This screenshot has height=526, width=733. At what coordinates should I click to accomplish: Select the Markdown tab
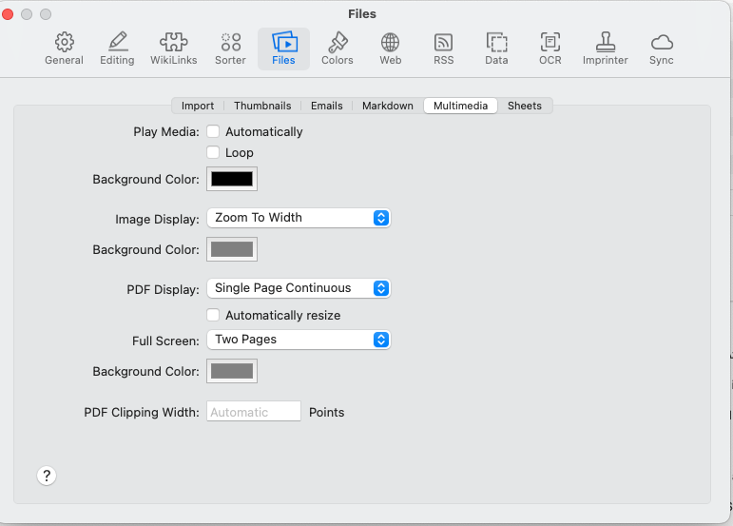point(387,106)
